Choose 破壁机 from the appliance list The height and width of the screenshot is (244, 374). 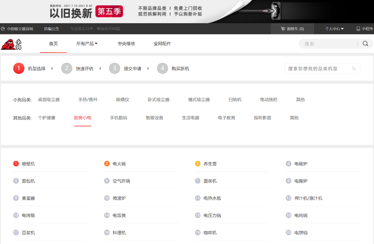(x=27, y=164)
